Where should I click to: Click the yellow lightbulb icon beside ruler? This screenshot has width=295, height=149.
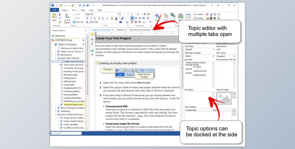[92, 34]
